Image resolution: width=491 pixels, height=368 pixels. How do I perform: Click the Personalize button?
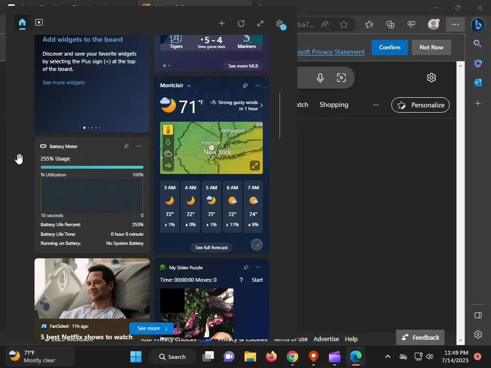[420, 105]
